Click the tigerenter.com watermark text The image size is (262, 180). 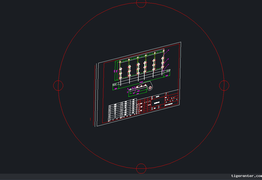[246, 176]
